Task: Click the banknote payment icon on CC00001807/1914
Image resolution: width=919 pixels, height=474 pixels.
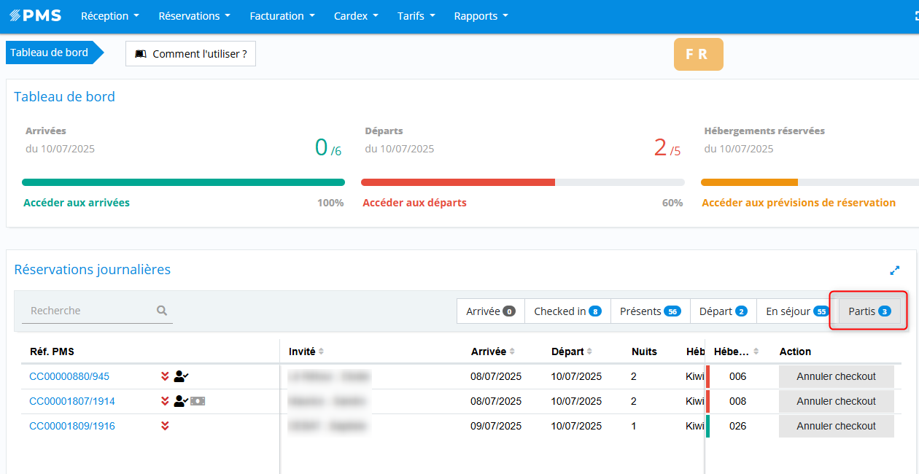Action: [x=198, y=401]
